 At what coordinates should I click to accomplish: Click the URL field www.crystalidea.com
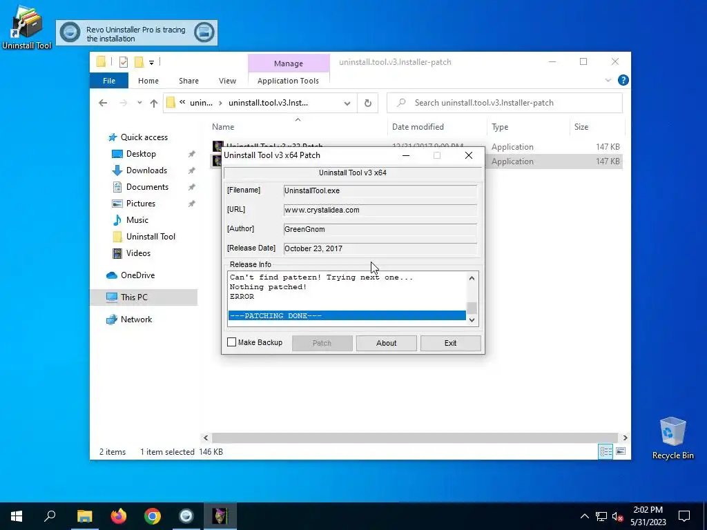(380, 210)
